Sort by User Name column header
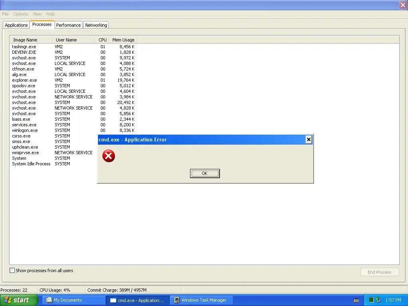 (x=73, y=40)
